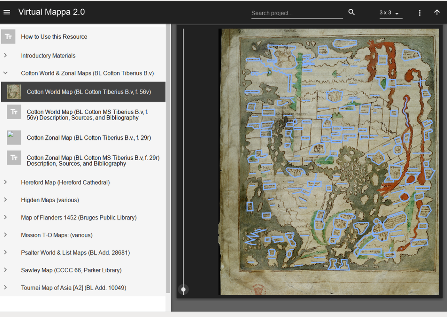The image size is (447, 317).
Task: Click broken image icon for Cotton Zonal Map
Action: click(14, 137)
